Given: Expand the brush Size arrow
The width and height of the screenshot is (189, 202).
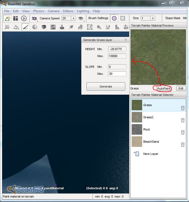Looking at the screenshot, I should coord(153,18).
